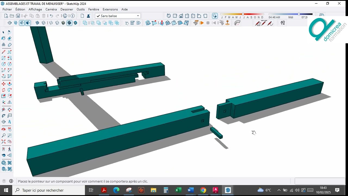Open the Fenêtre menu
This screenshot has height=196, width=348.
[x=94, y=9]
